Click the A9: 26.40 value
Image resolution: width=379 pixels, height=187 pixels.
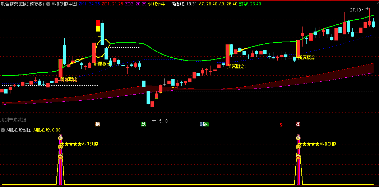[228, 4]
